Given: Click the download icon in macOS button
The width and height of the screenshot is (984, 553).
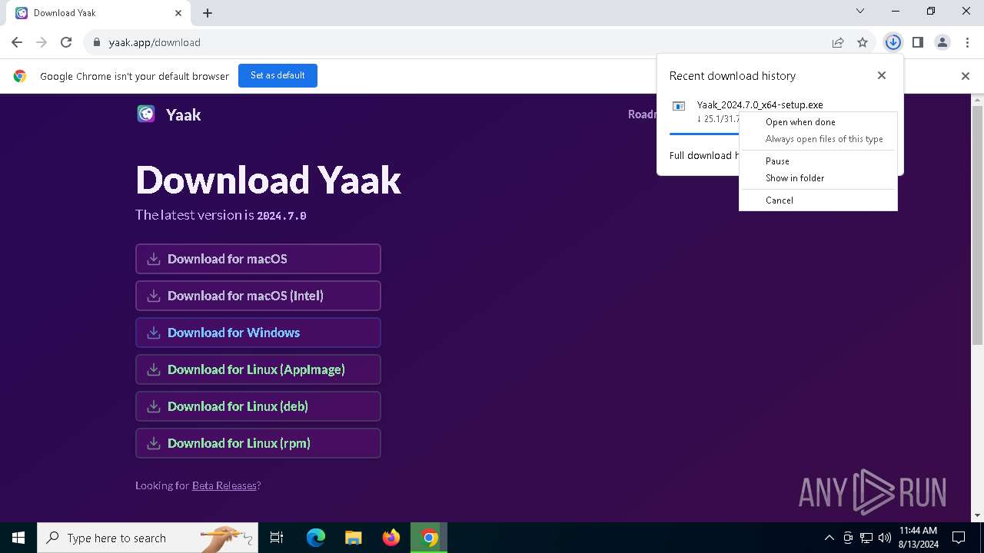Looking at the screenshot, I should [x=154, y=259].
